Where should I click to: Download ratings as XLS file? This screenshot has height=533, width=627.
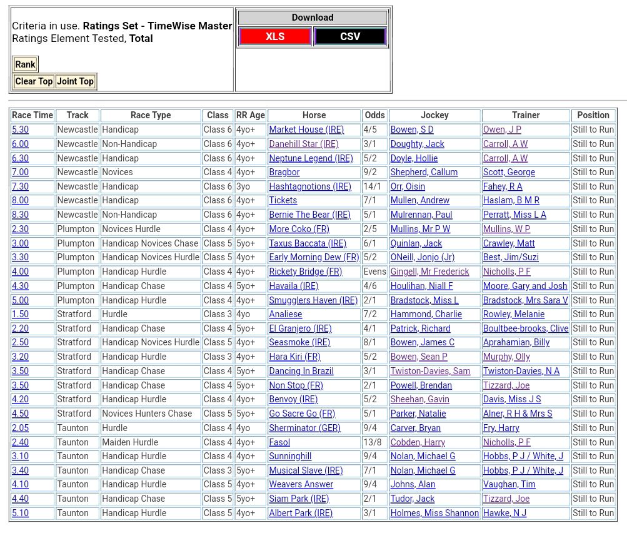click(275, 36)
